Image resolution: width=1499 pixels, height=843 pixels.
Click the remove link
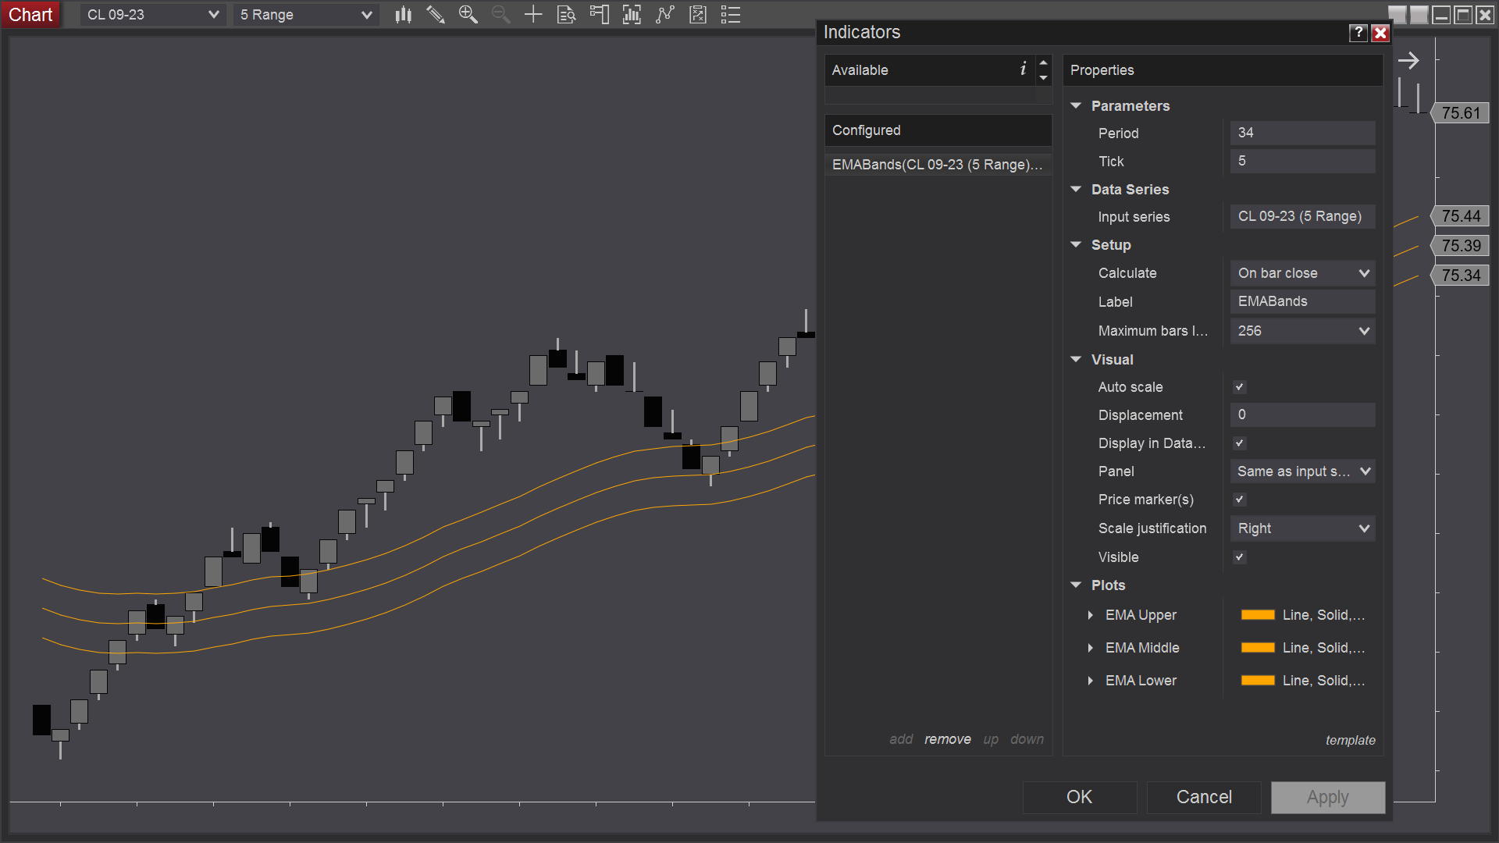tap(947, 739)
